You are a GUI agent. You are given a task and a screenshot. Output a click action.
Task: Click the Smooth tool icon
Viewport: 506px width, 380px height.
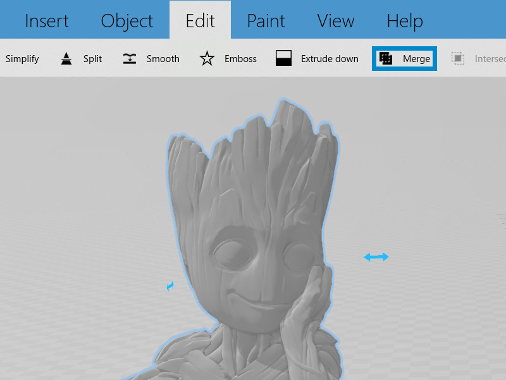point(130,58)
